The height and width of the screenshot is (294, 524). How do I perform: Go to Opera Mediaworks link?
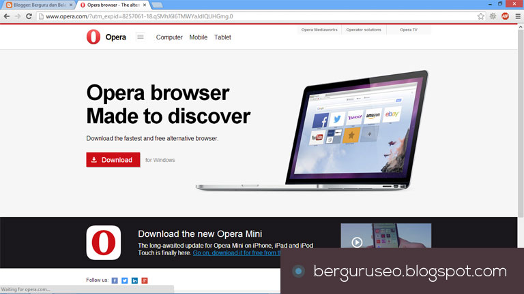click(319, 30)
